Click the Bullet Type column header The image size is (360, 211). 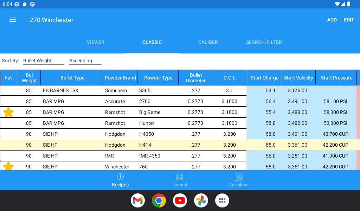coord(72,78)
